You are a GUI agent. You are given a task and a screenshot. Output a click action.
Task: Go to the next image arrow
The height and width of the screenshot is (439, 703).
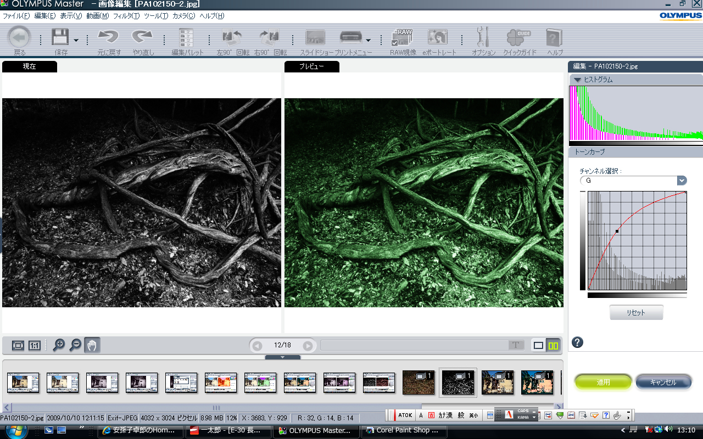(308, 346)
